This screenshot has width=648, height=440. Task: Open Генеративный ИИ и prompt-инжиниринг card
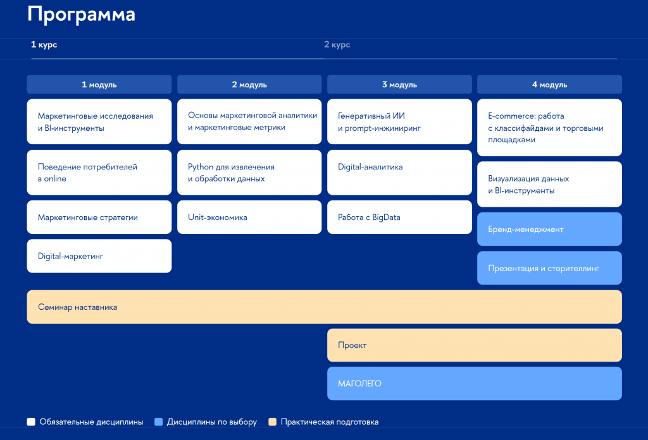click(x=399, y=121)
